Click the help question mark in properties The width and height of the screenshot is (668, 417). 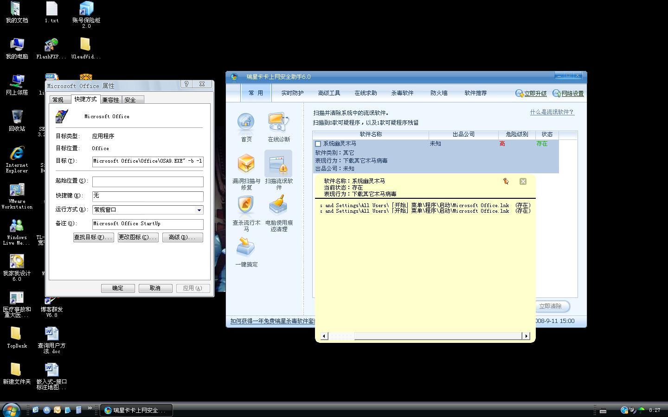click(186, 84)
